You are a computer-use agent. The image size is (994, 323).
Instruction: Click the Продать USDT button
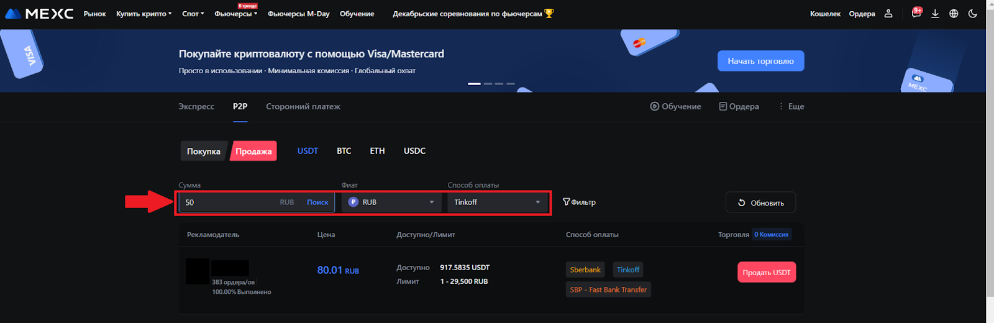pos(767,272)
